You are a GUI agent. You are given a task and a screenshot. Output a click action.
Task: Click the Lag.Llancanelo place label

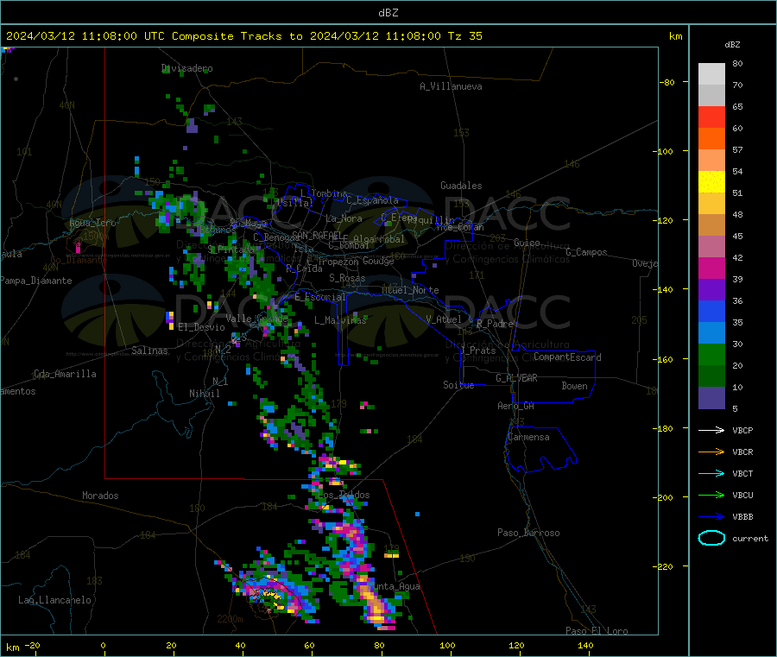(54, 600)
